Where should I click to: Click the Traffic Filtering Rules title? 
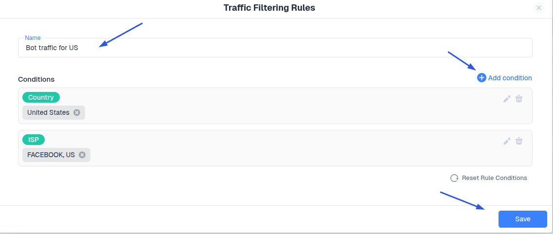[x=269, y=8]
